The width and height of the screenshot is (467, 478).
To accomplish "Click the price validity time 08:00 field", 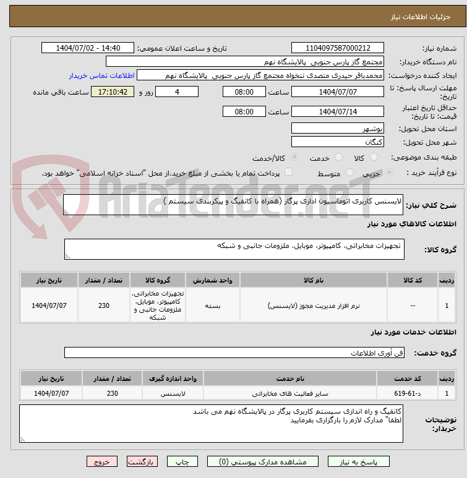I will 244,111.
